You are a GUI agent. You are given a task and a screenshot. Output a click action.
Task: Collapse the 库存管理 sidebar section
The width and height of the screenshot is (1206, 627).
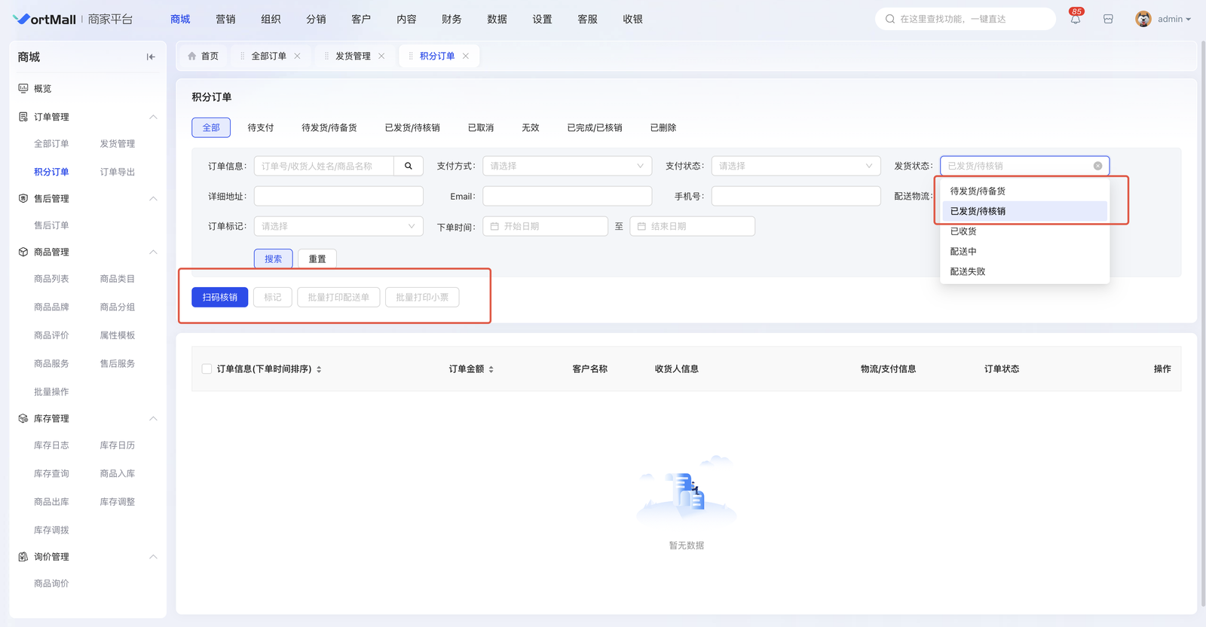[153, 419]
